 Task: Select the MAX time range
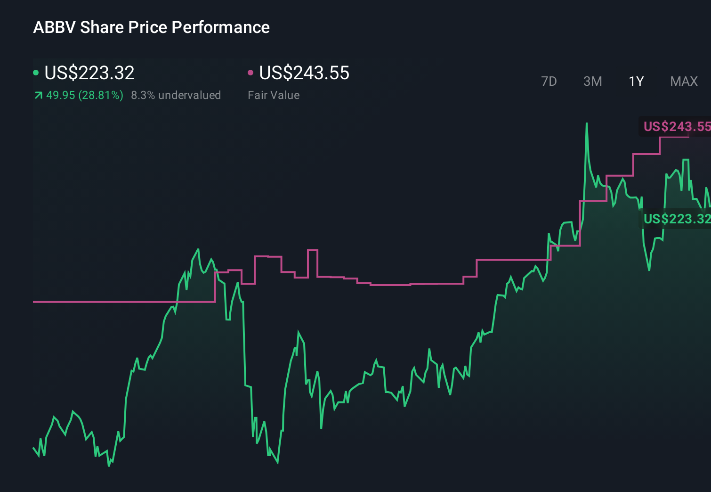click(683, 81)
